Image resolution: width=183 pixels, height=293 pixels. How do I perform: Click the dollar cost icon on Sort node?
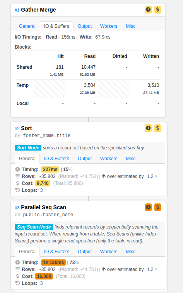pos(157,128)
